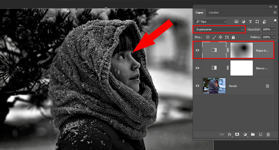Open the Superponer blend mode dropdown
The image size is (279, 150).
tap(219, 29)
